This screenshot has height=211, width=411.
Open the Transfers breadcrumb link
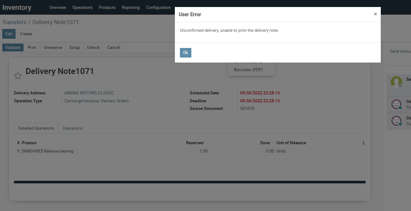tap(14, 22)
